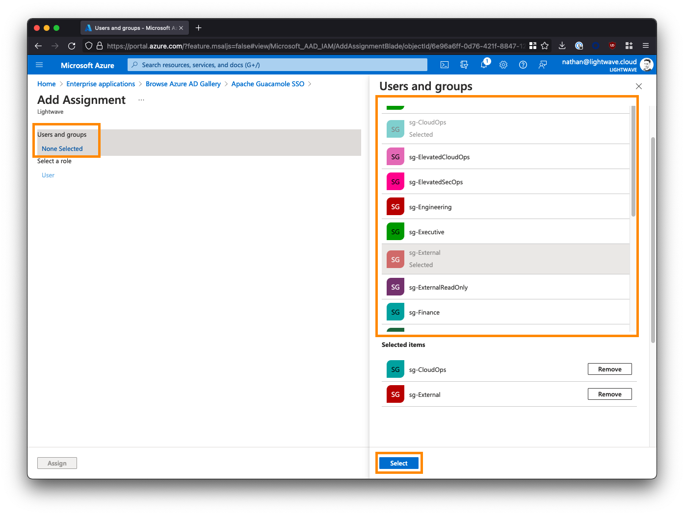Open the ellipsis menu beside Add Assignment
The image size is (684, 515).
141,100
